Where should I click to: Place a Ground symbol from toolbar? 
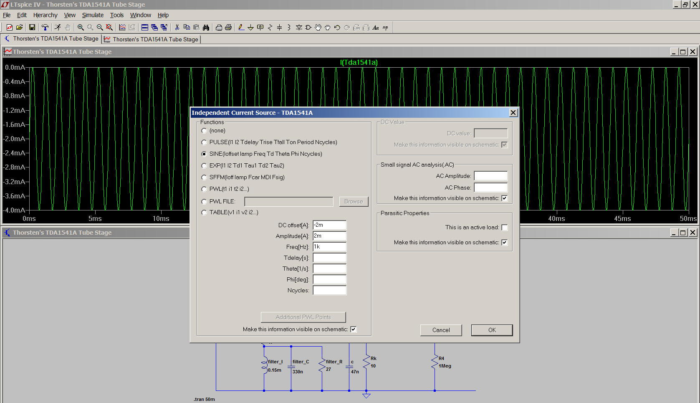[250, 28]
